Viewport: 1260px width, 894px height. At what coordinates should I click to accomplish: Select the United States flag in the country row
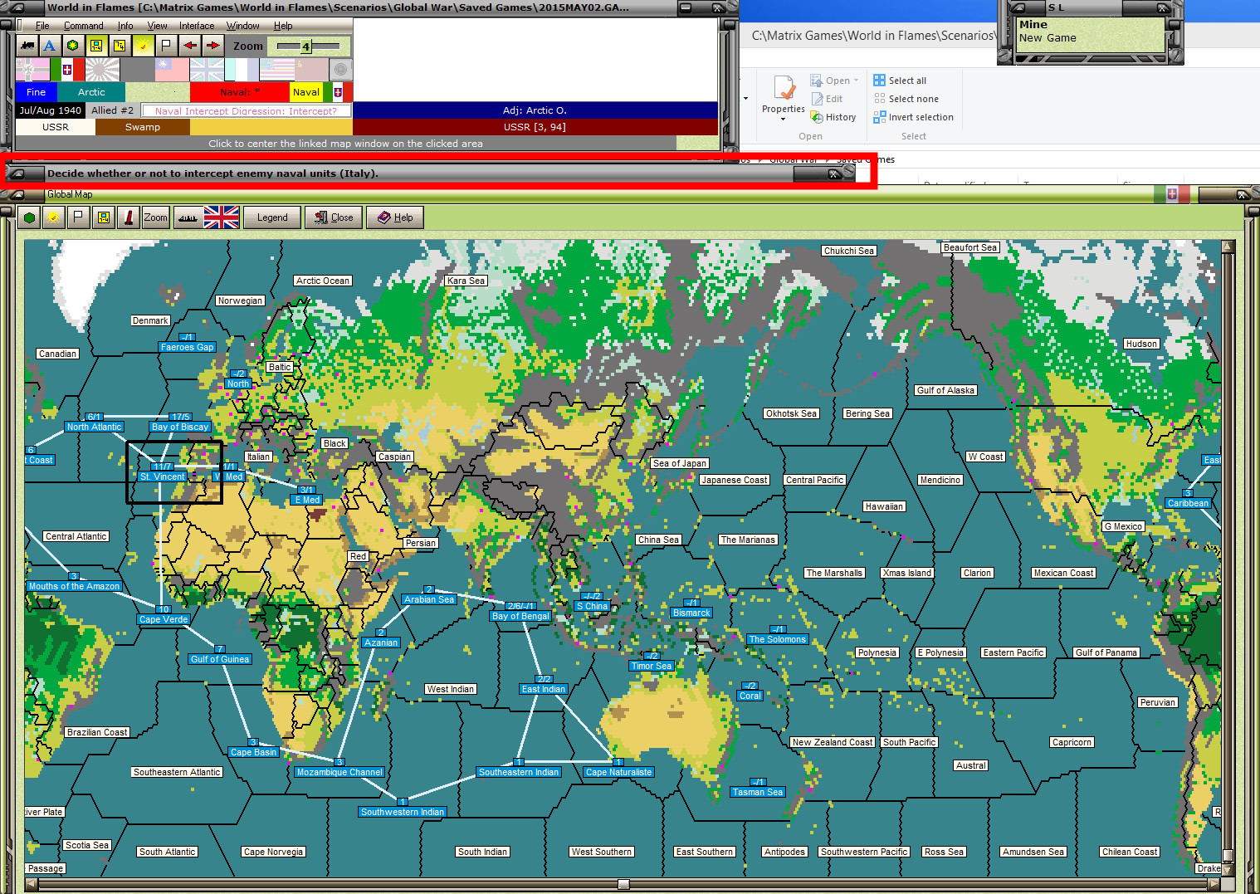tap(276, 70)
